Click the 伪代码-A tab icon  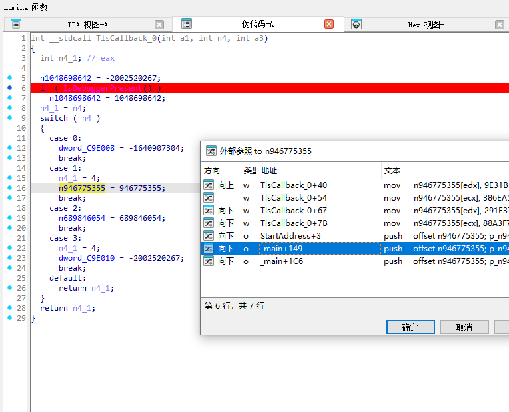187,23
